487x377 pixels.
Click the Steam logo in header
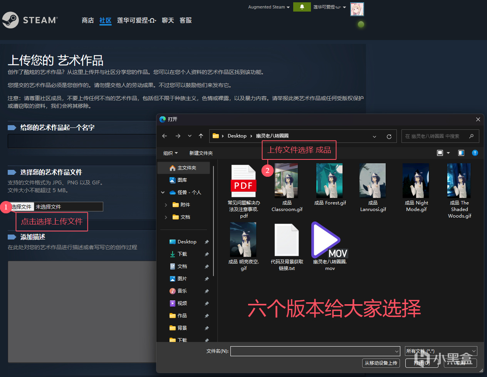point(30,20)
